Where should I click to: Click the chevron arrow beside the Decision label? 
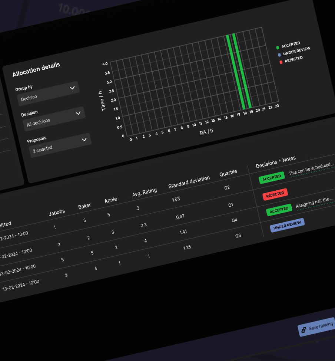click(78, 113)
